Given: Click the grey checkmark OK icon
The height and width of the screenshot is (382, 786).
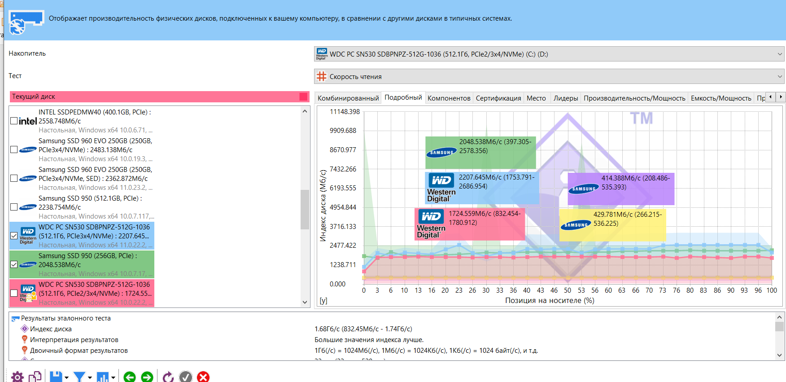Looking at the screenshot, I should point(186,377).
